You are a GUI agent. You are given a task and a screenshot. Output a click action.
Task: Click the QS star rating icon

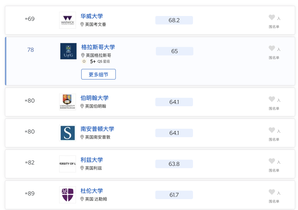point(84,61)
